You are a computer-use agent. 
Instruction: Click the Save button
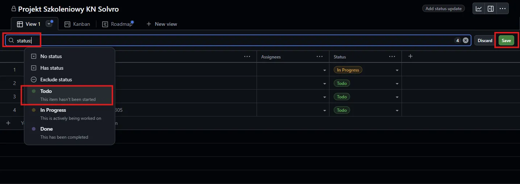(x=506, y=41)
